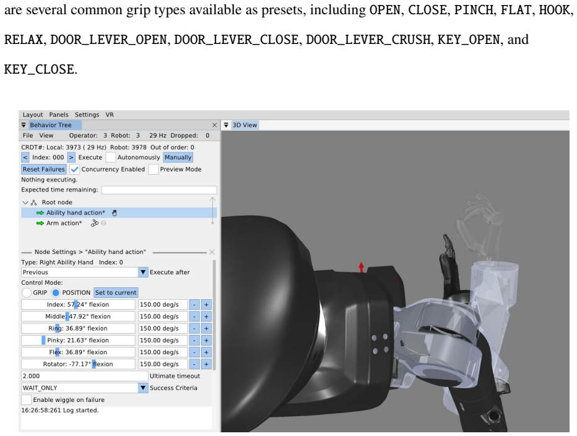Click the red arrow gizmo in 3D View

(362, 268)
